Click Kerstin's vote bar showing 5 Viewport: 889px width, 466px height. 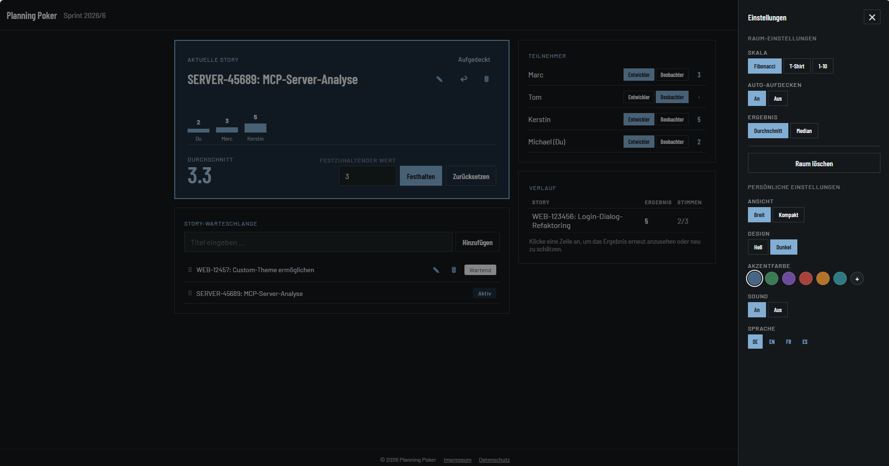click(255, 128)
